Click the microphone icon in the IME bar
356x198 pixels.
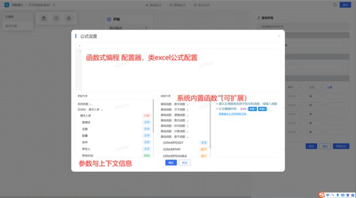click(338, 195)
